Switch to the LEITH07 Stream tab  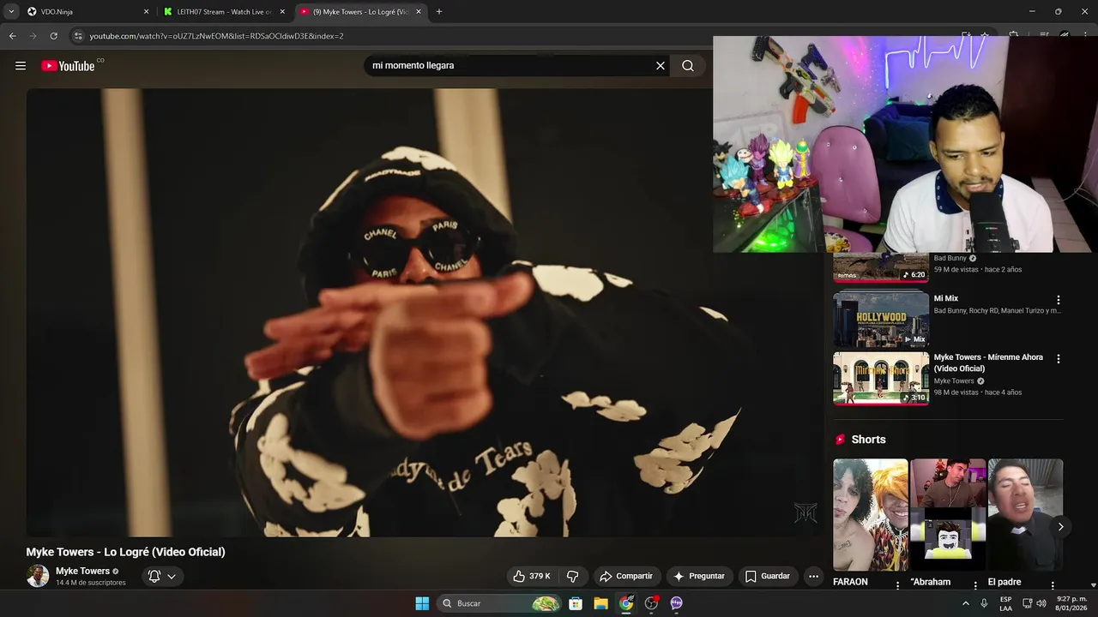coord(223,12)
